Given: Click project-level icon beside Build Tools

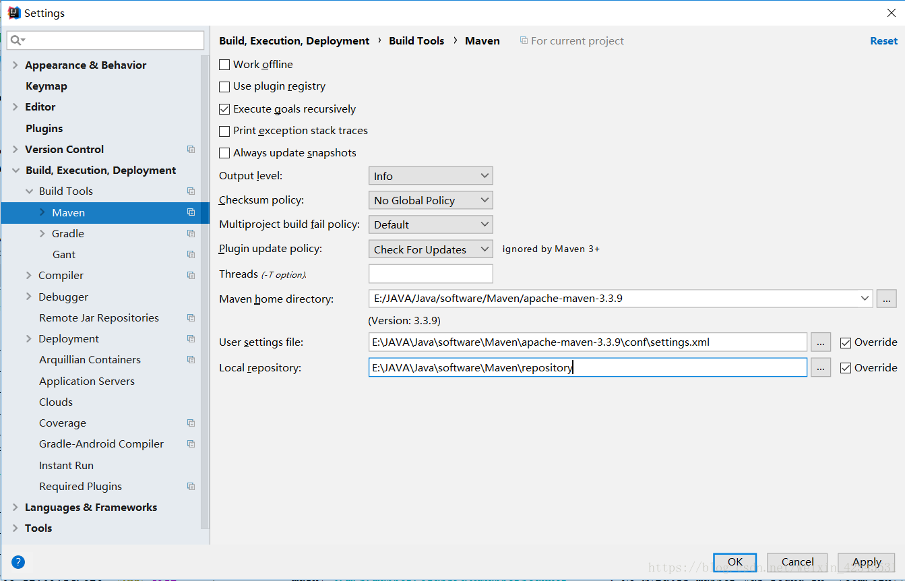Looking at the screenshot, I should (x=191, y=191).
